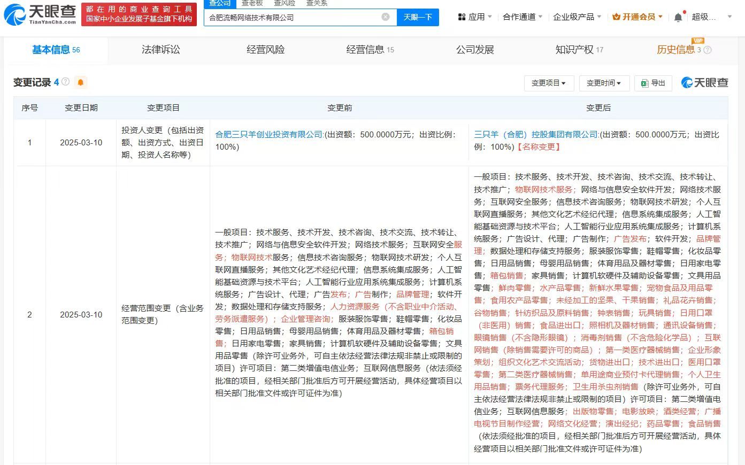
Task: Open the help tooltip icon next to 变更记录 4
Action: pyautogui.click(x=65, y=81)
